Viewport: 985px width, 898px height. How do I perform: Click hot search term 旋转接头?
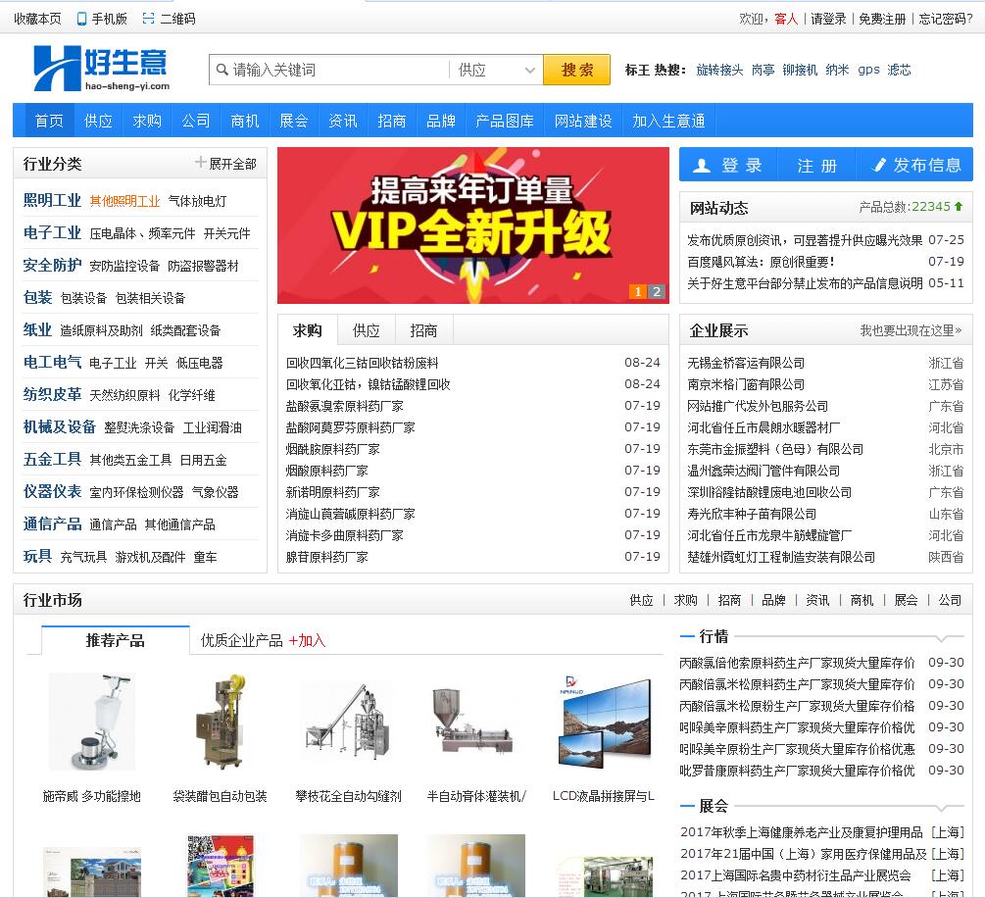[x=719, y=70]
